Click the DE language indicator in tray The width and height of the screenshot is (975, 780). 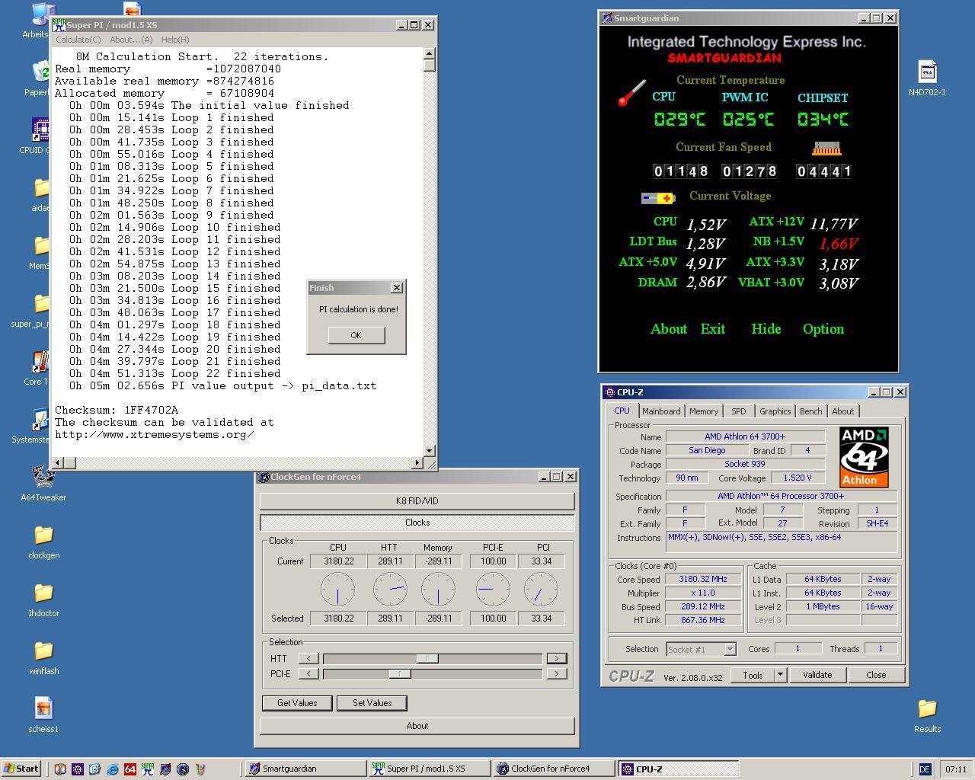[x=925, y=769]
